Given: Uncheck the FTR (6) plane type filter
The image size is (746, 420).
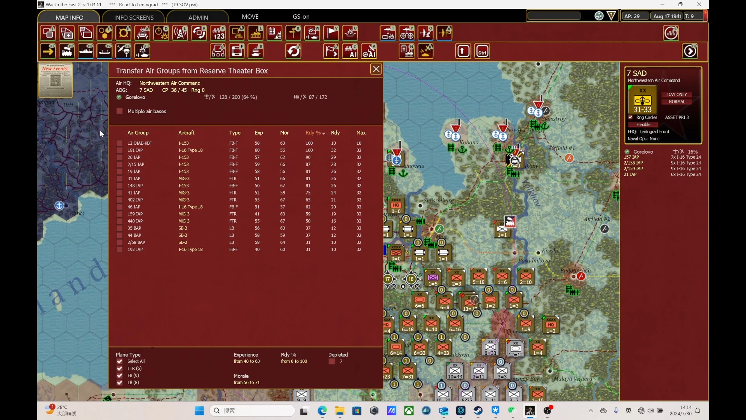Looking at the screenshot, I should 120,369.
